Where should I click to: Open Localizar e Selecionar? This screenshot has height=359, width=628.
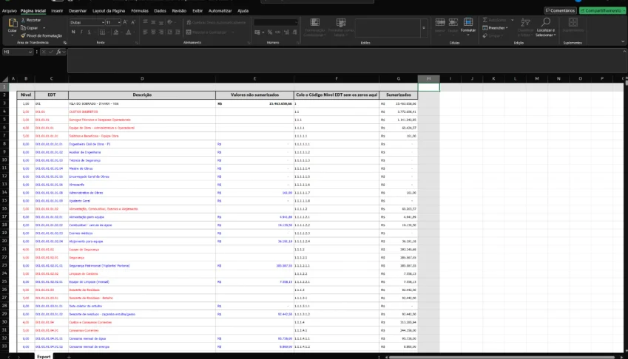click(x=545, y=27)
